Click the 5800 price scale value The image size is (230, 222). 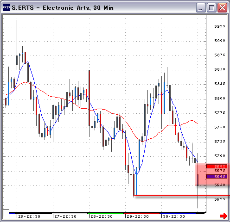coord(220,99)
